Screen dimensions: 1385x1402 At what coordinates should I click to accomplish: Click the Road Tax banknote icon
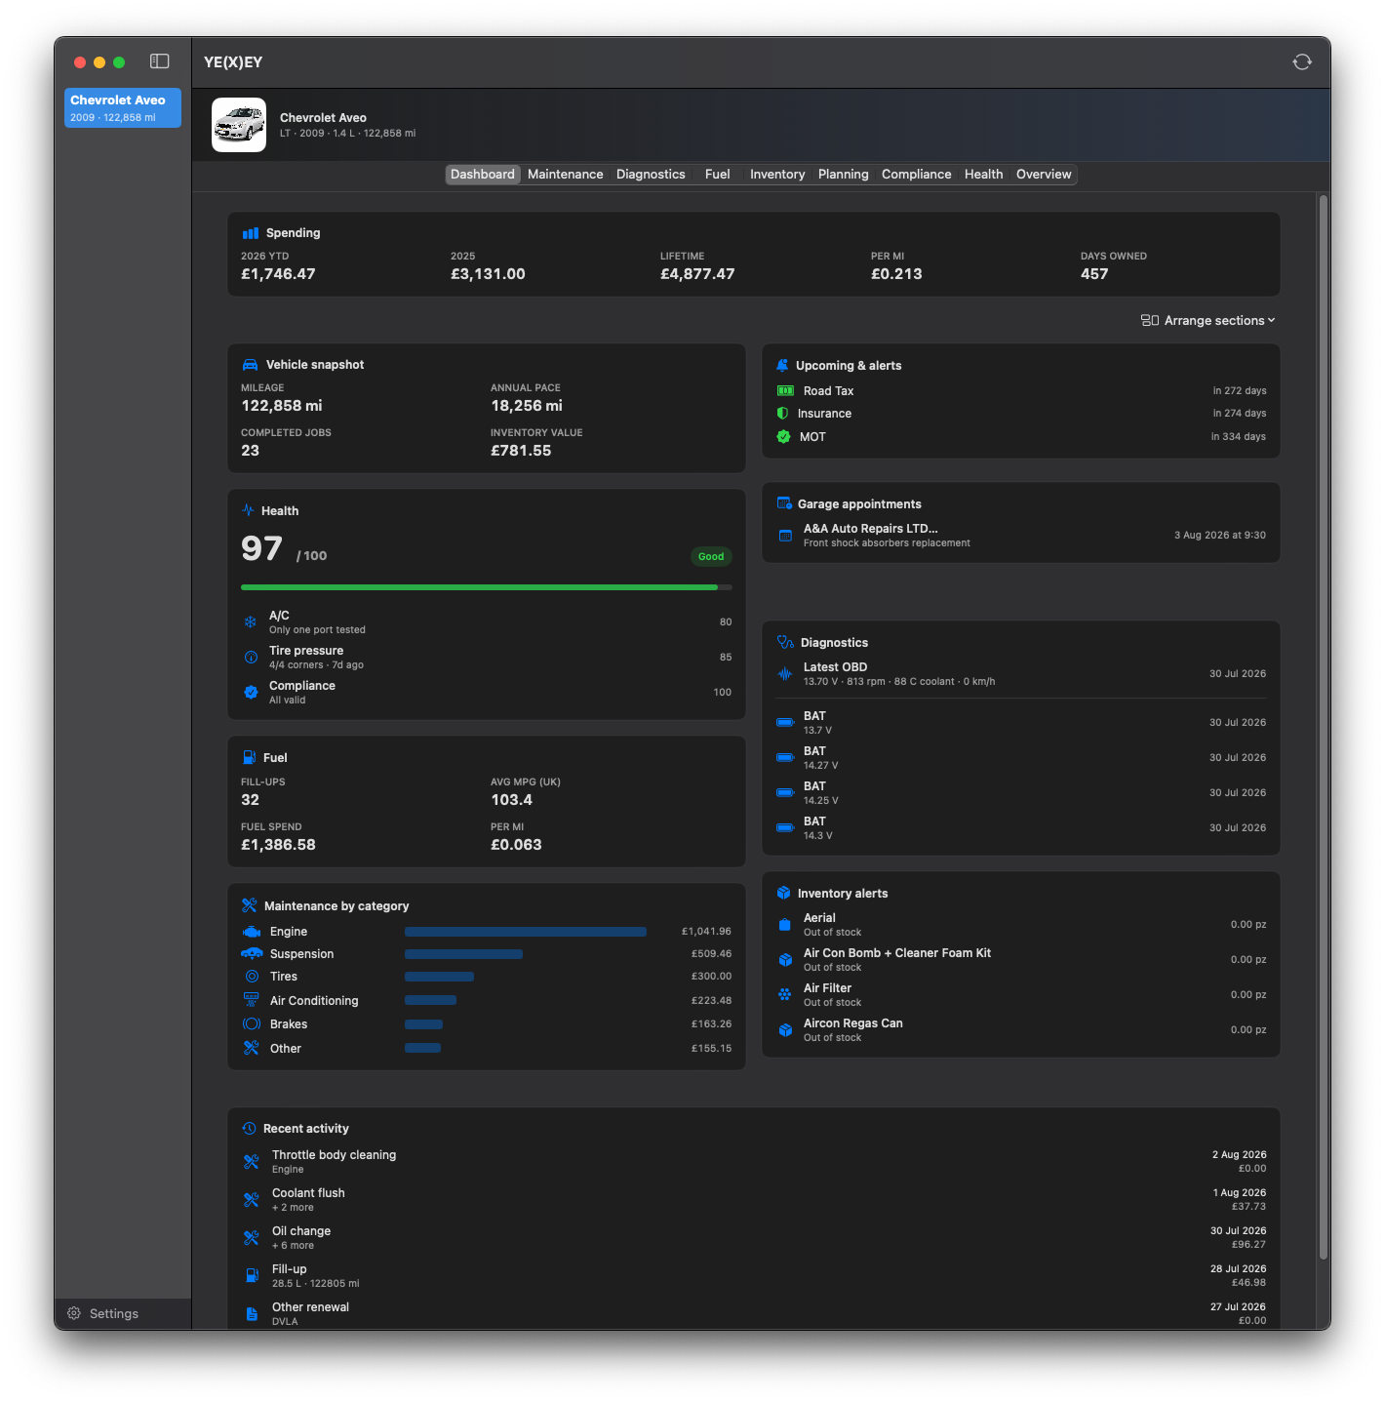(785, 390)
